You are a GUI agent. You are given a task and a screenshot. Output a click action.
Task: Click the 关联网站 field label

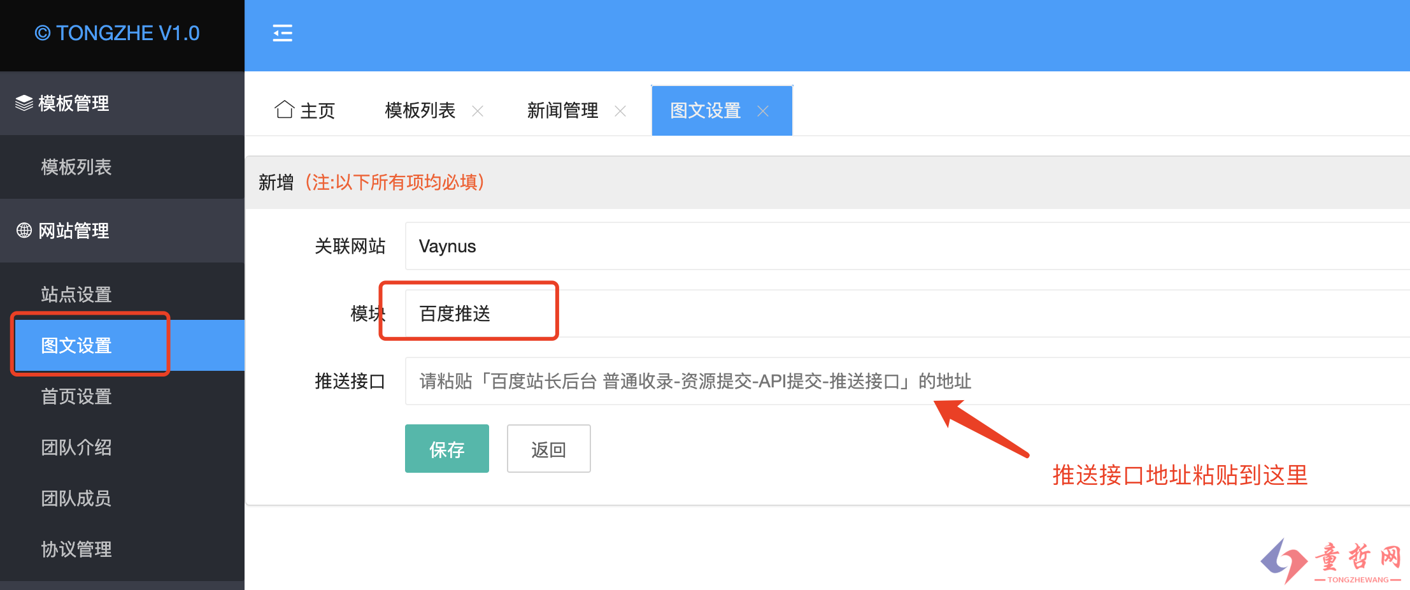click(x=350, y=246)
